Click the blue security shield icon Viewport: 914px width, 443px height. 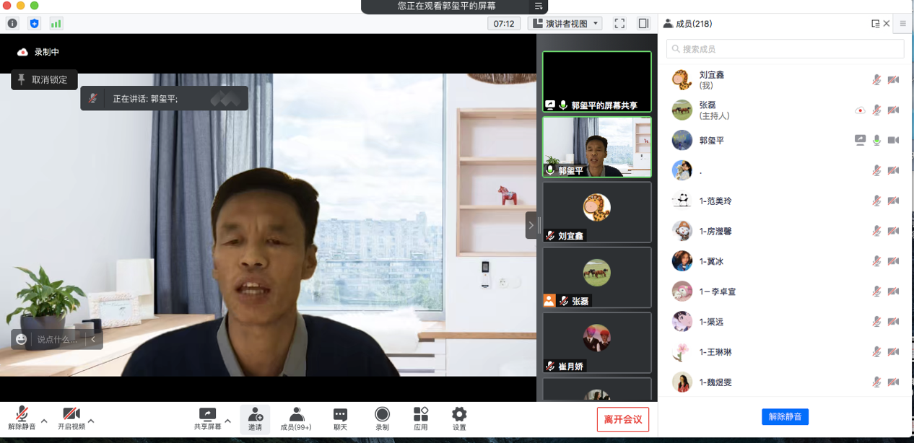pyautogui.click(x=34, y=24)
